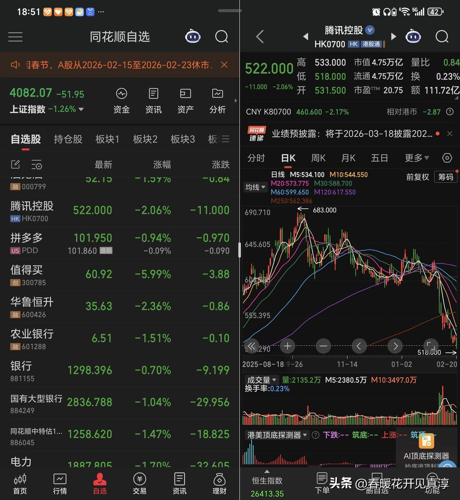This screenshot has width=460, height=500.
Task: Select the 自选股 tab
Action: pos(26,139)
